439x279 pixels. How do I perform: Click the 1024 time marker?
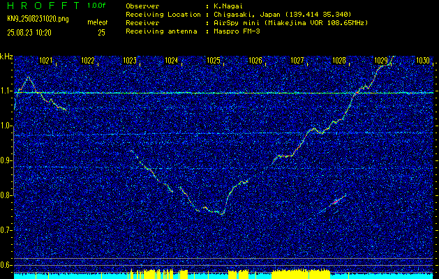tap(172, 61)
